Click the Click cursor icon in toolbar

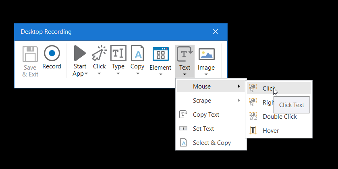click(99, 53)
